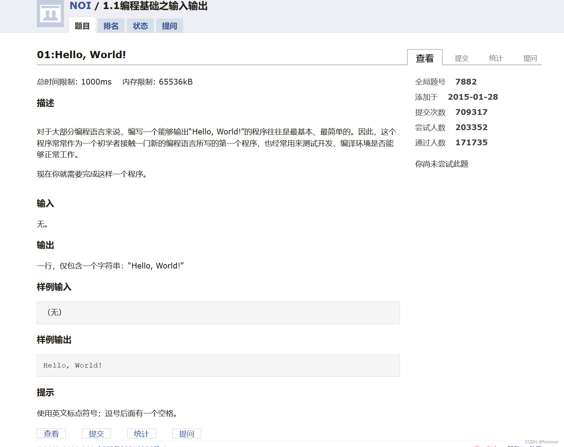Select the sample output text Hello, World!
The image size is (564, 447).
72,365
